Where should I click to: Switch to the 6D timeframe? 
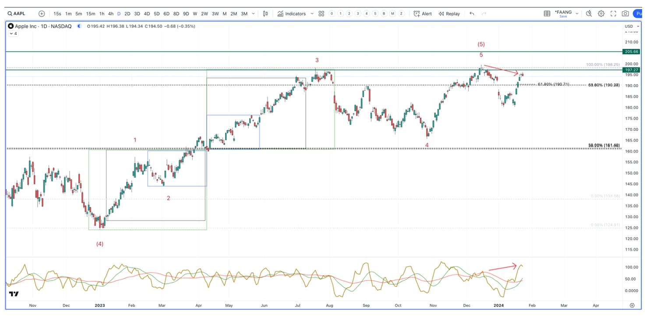[x=166, y=14]
